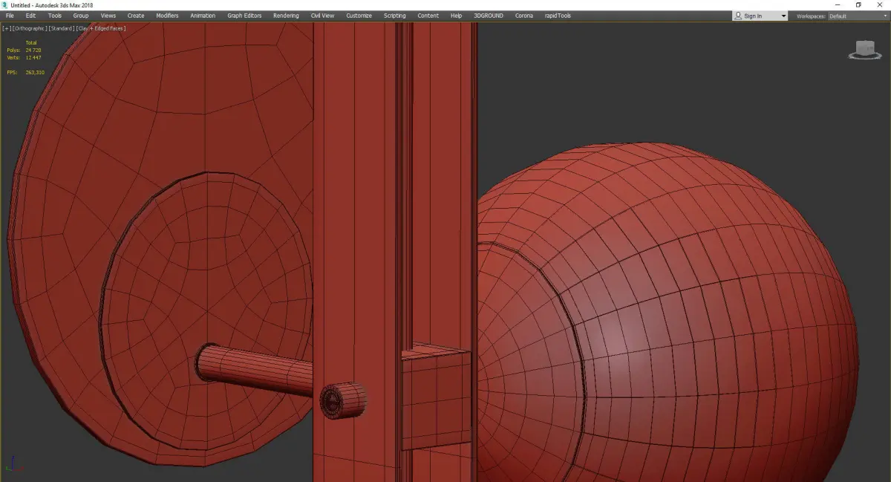
Task: Click the viewport [+] general menu label
Action: (x=7, y=28)
